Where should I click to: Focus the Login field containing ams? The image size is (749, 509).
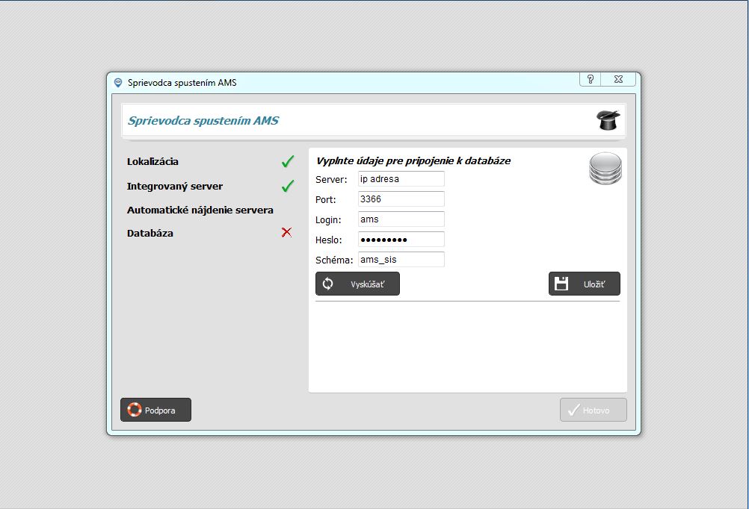[401, 219]
